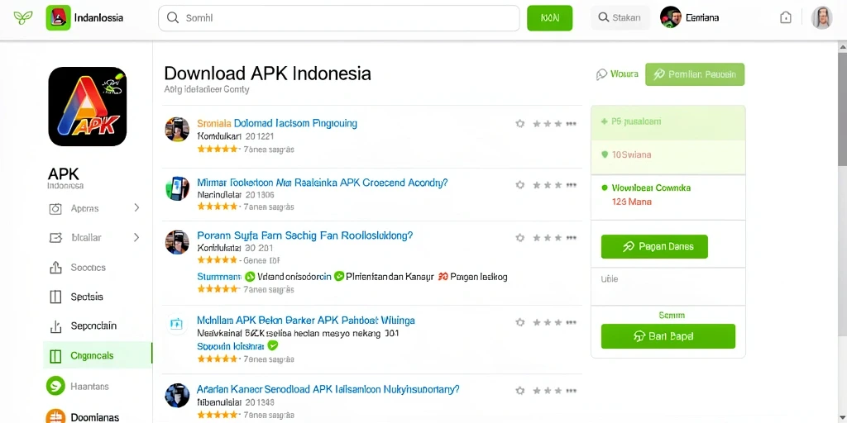Click icon of Mclnllam APK thread

[x=177, y=324]
